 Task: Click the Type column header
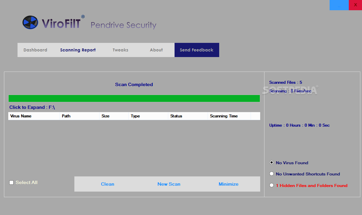click(148, 116)
